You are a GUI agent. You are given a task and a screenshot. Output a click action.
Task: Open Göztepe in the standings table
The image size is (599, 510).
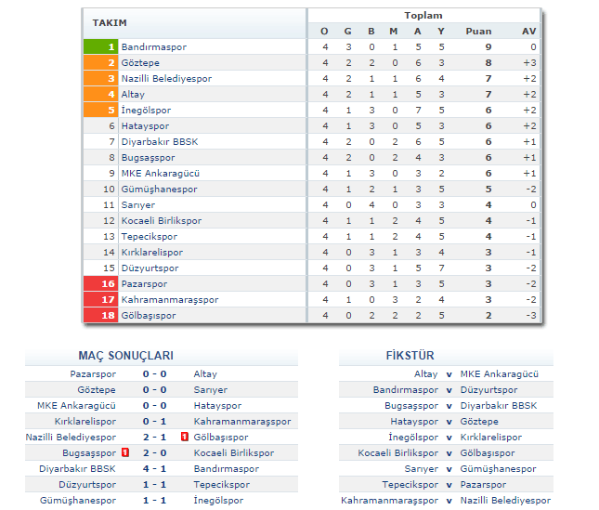click(140, 62)
